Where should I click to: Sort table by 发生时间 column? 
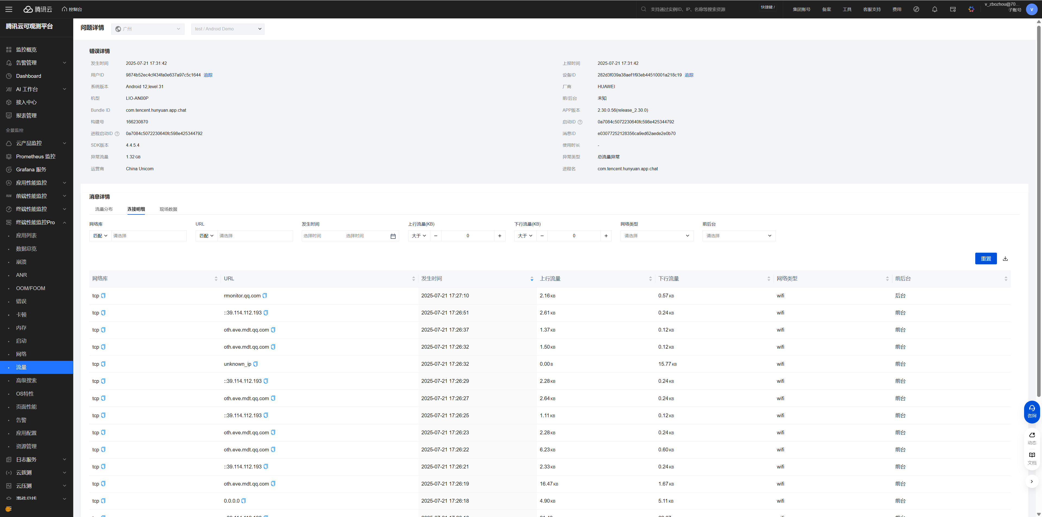(532, 279)
